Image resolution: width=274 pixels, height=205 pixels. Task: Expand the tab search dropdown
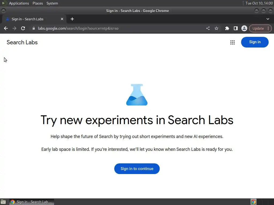tap(268, 19)
